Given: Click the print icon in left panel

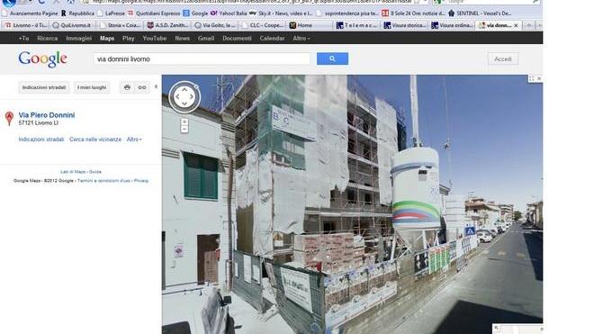Looking at the screenshot, I should (127, 87).
